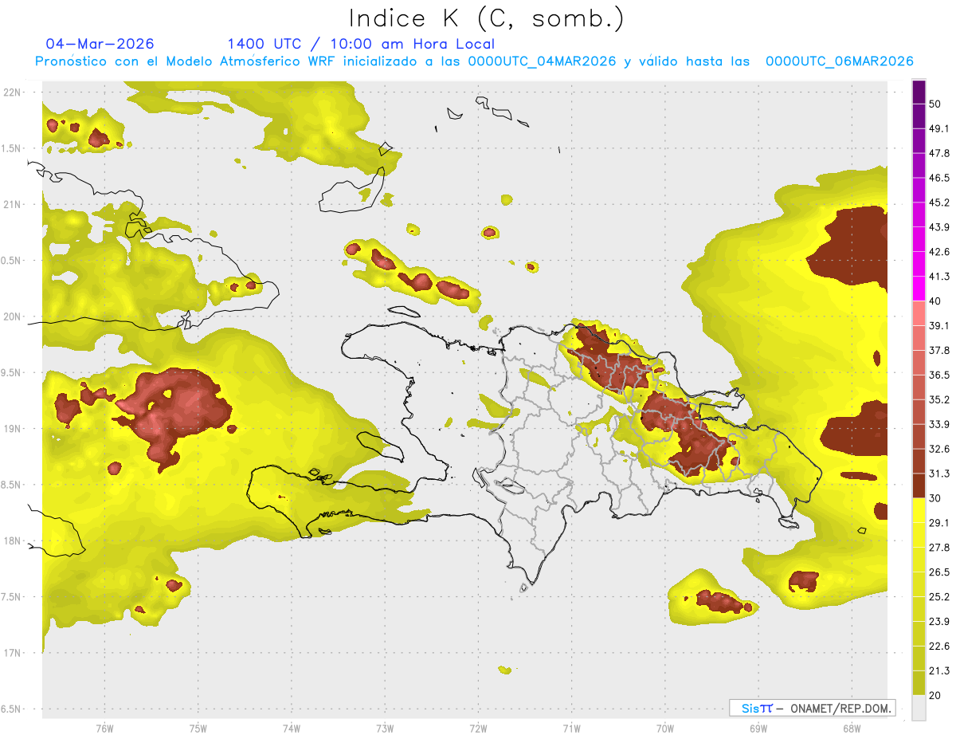Click the gray swatch below the 20 label

click(x=919, y=708)
